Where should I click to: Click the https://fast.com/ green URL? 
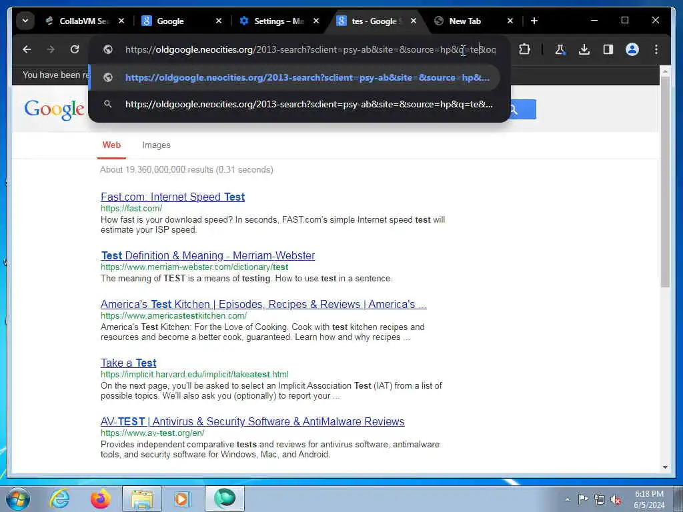(131, 209)
